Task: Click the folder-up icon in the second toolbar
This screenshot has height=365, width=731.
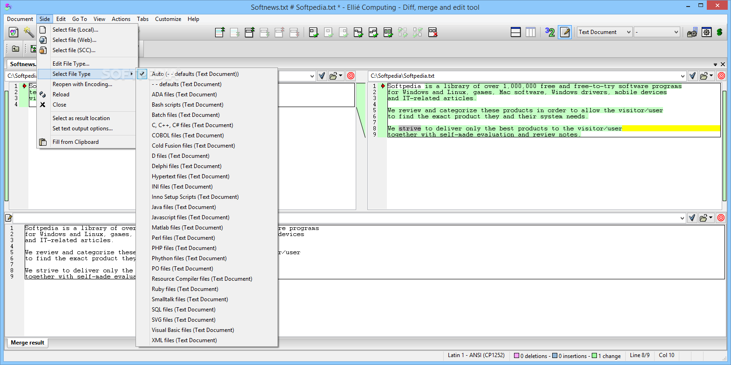Action: [x=15, y=49]
